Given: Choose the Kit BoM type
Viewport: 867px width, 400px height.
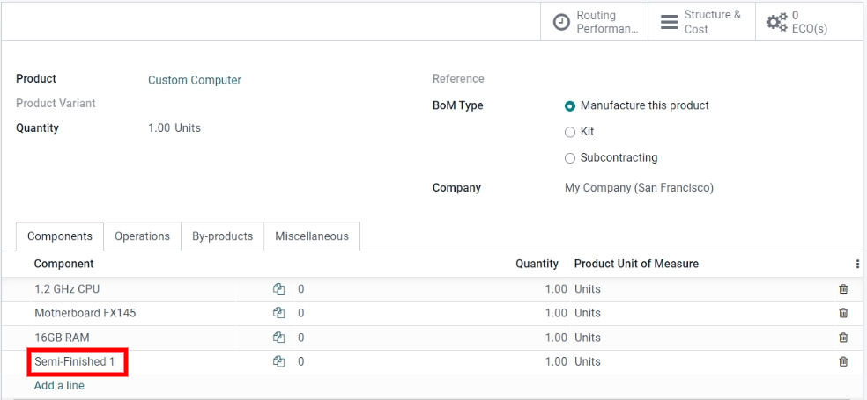Looking at the screenshot, I should 570,132.
